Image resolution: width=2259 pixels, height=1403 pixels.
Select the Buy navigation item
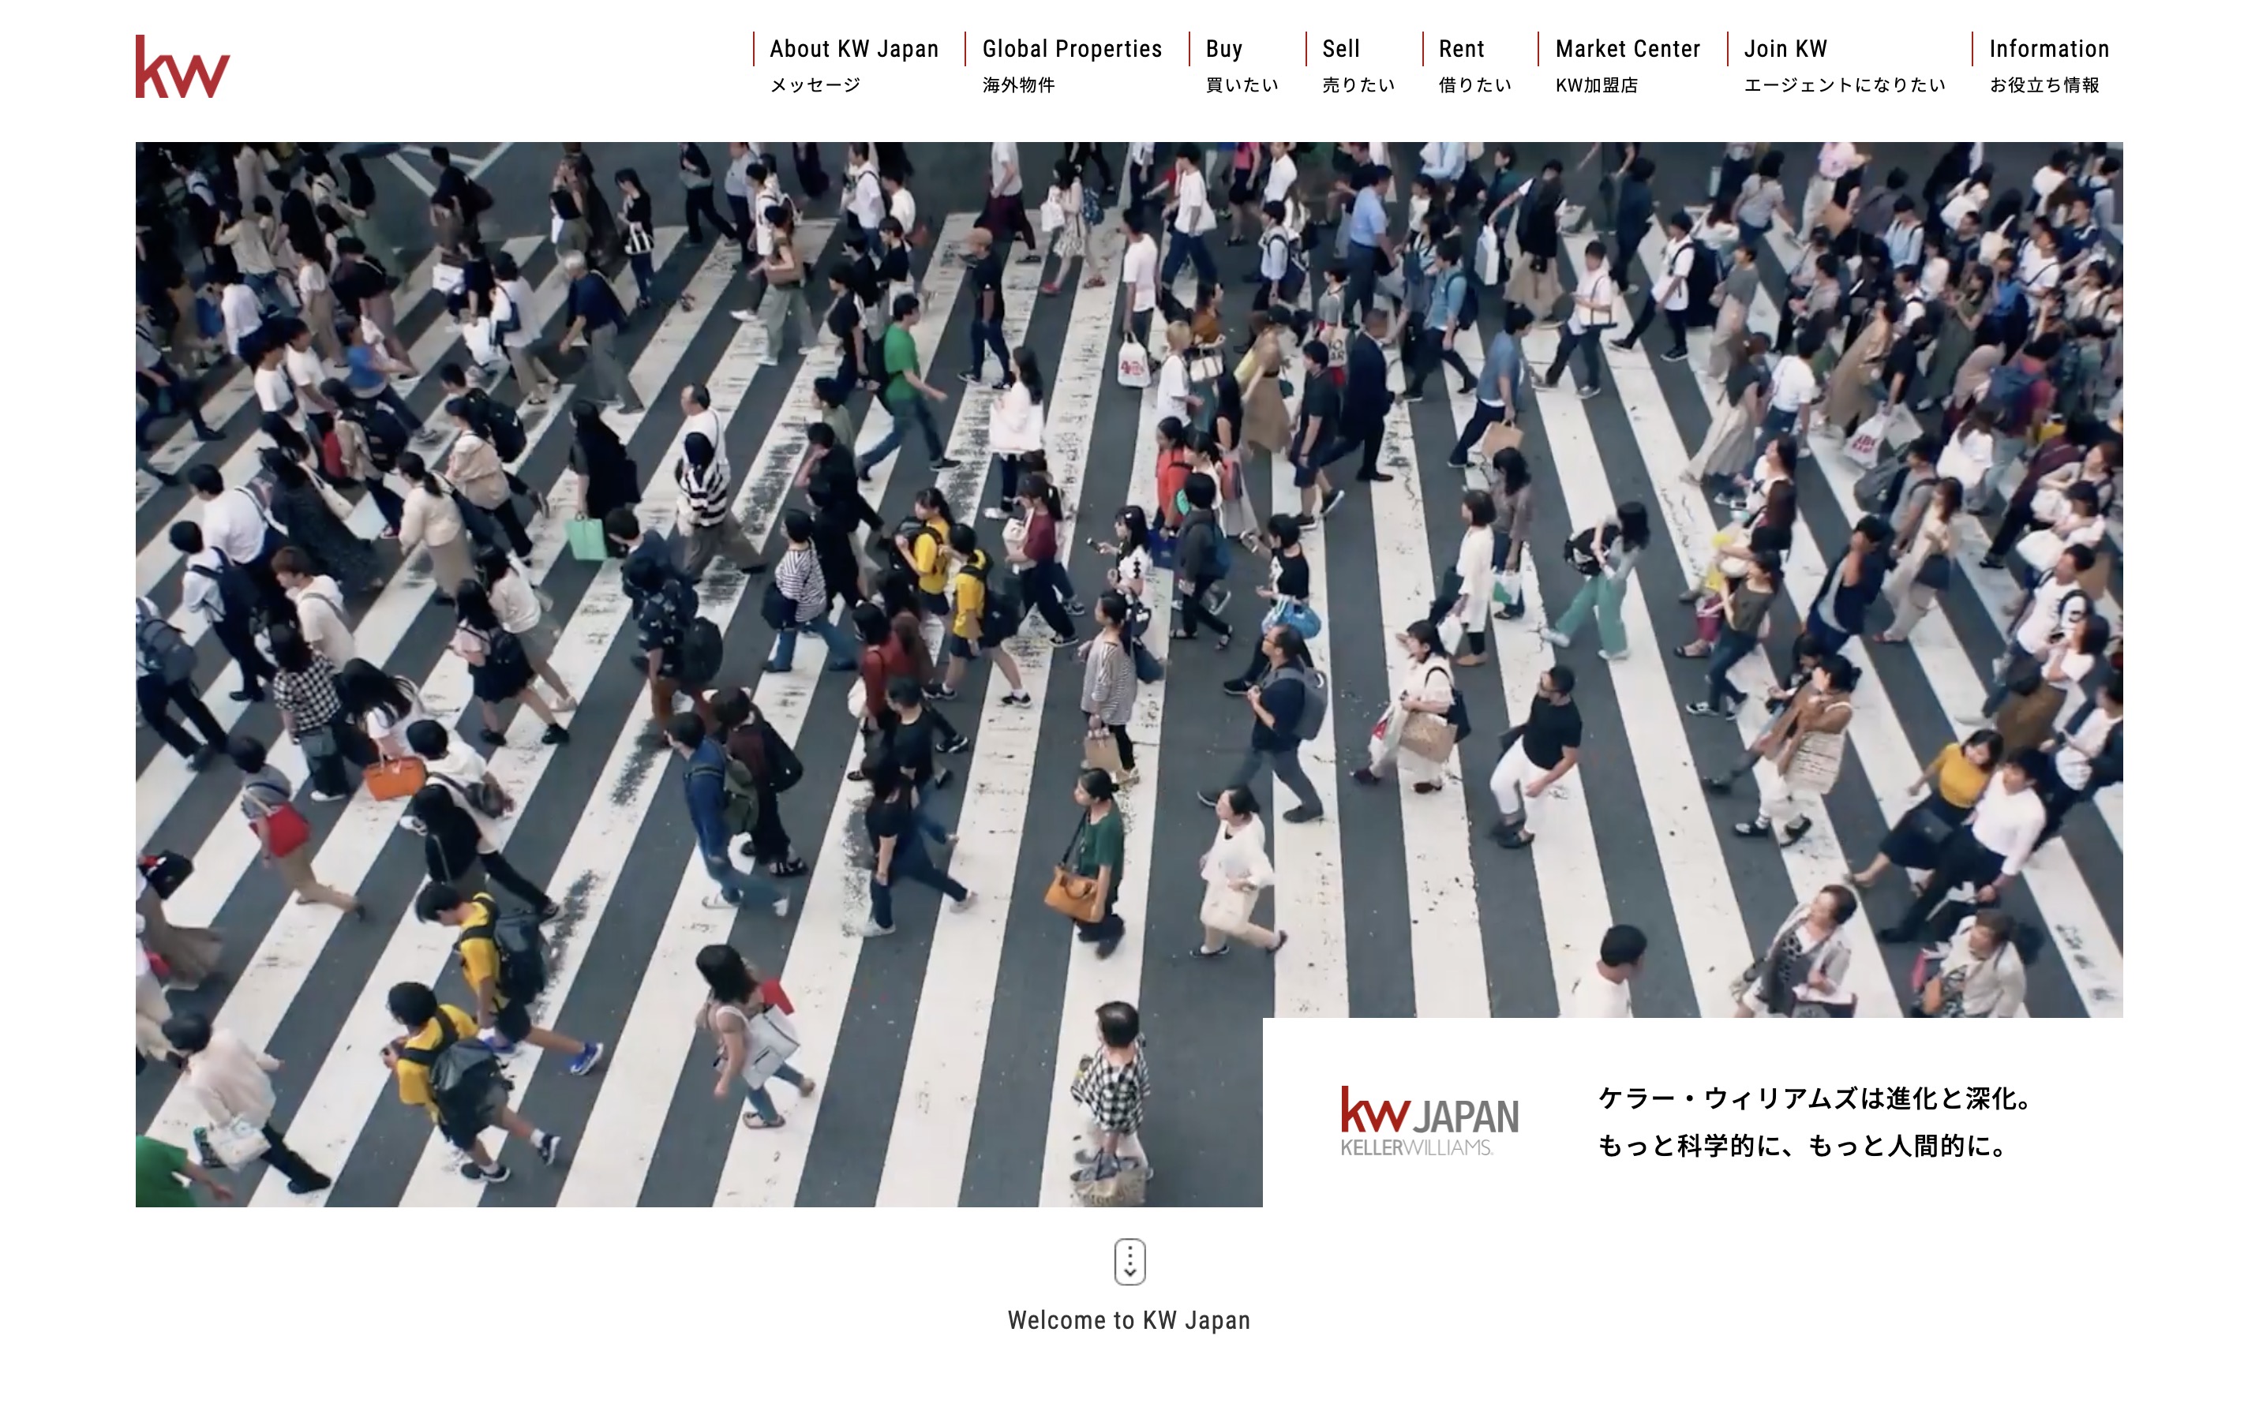(x=1223, y=49)
